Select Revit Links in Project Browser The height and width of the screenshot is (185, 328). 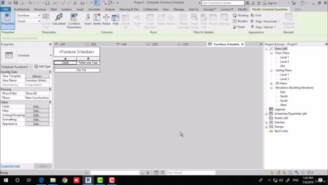pos(281,131)
